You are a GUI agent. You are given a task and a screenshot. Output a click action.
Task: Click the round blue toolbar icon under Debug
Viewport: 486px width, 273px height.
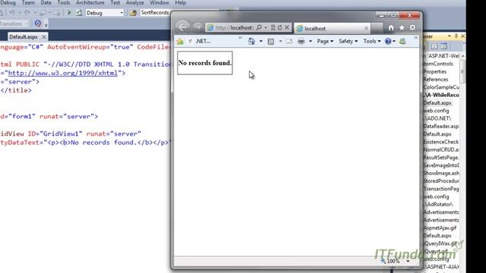point(38,24)
